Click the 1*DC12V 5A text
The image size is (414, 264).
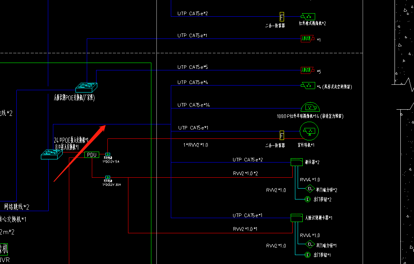click(111, 162)
